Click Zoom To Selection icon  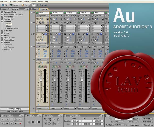click(x=59, y=119)
